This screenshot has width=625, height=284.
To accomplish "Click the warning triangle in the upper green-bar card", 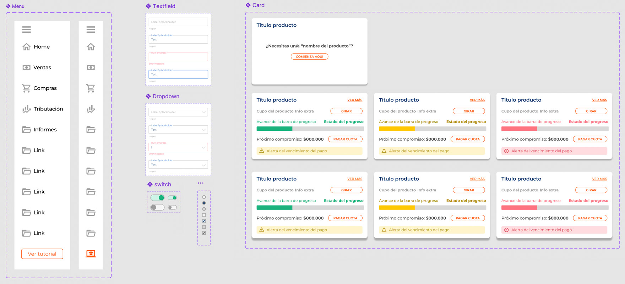I will pos(262,151).
